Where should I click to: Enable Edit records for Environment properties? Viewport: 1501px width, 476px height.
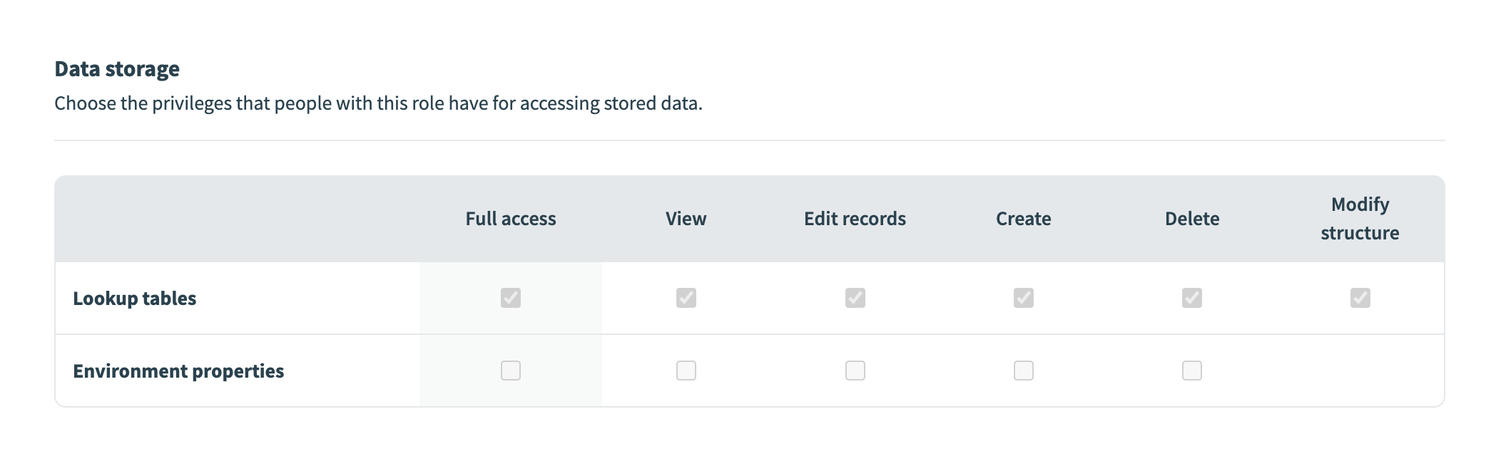855,371
